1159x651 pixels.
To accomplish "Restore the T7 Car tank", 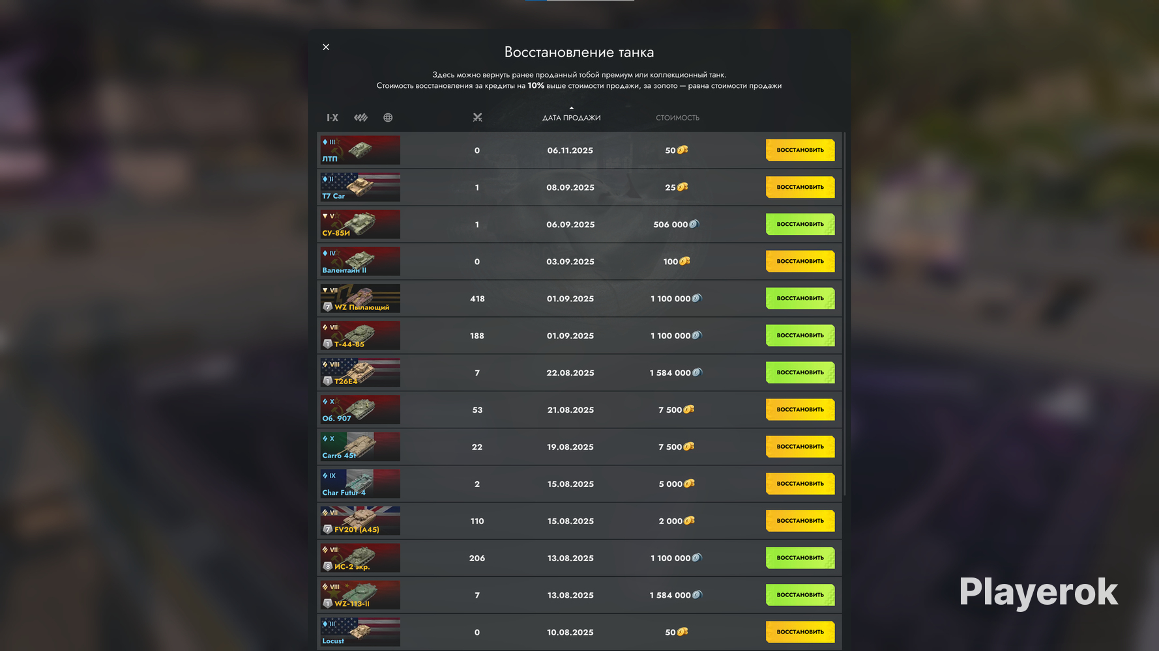I will click(800, 187).
